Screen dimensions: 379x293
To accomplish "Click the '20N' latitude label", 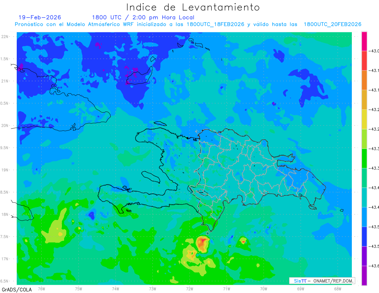I will 5,125.
